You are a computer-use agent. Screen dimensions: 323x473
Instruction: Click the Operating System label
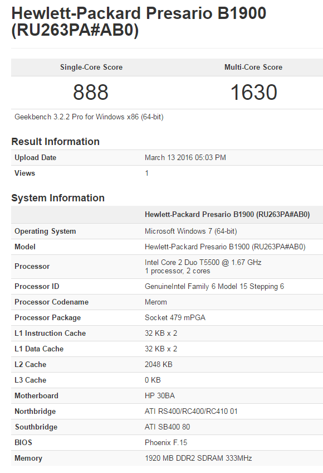(x=45, y=231)
